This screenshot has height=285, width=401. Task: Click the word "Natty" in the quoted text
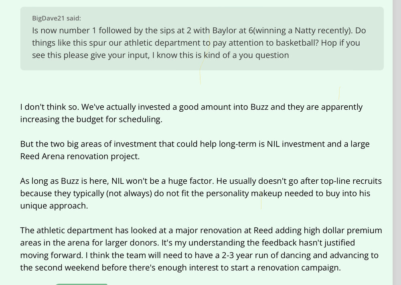(307, 30)
